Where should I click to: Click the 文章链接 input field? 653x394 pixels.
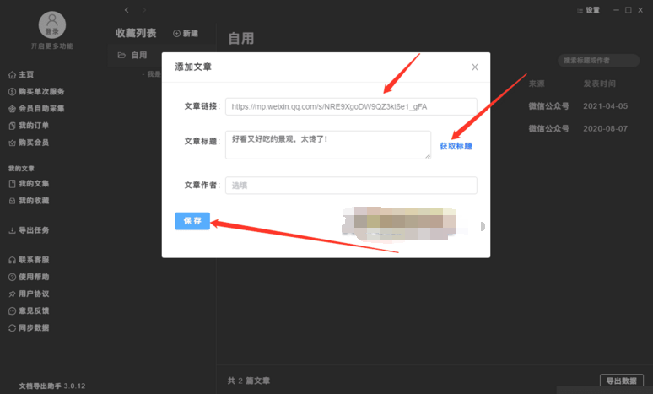(351, 106)
